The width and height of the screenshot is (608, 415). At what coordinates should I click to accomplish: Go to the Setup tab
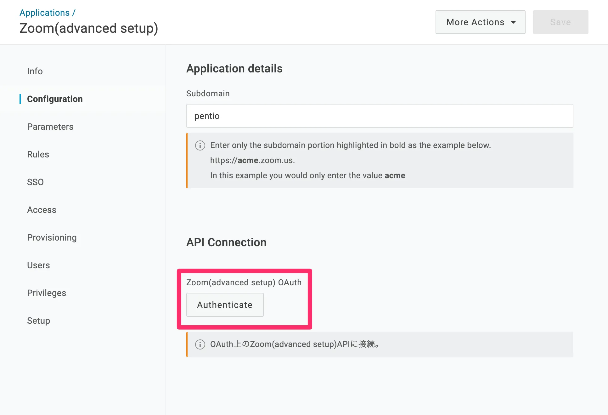tap(38, 321)
